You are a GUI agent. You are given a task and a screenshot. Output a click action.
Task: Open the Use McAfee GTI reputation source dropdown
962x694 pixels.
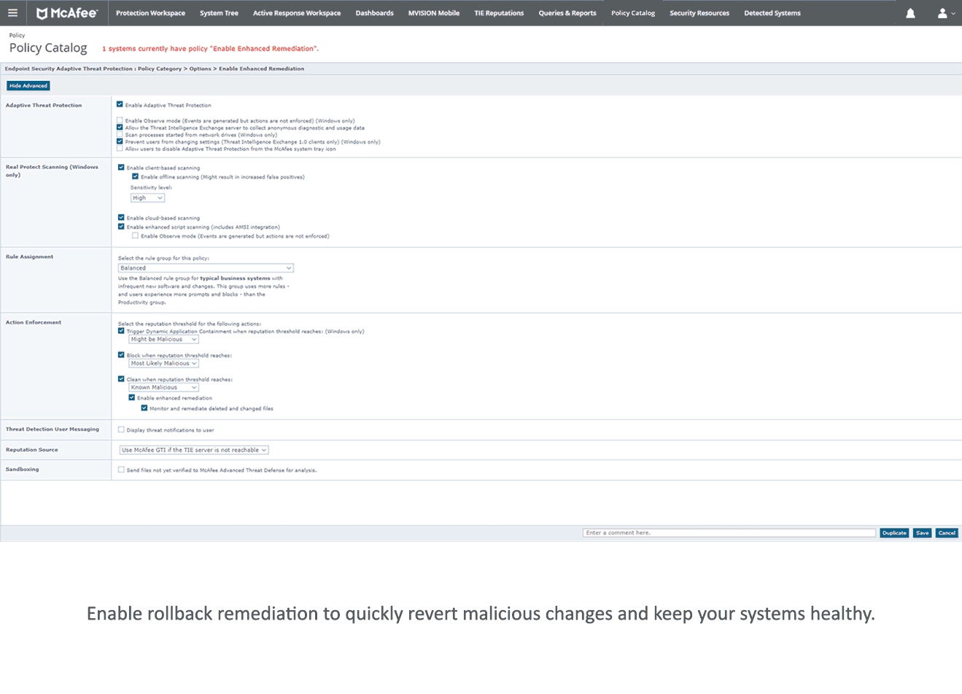click(x=194, y=450)
